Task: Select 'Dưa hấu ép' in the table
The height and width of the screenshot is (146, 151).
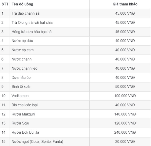Action: (21, 77)
